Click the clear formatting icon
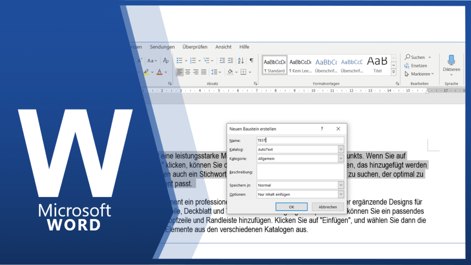Image resolution: width=471 pixels, height=265 pixels. coord(166,61)
